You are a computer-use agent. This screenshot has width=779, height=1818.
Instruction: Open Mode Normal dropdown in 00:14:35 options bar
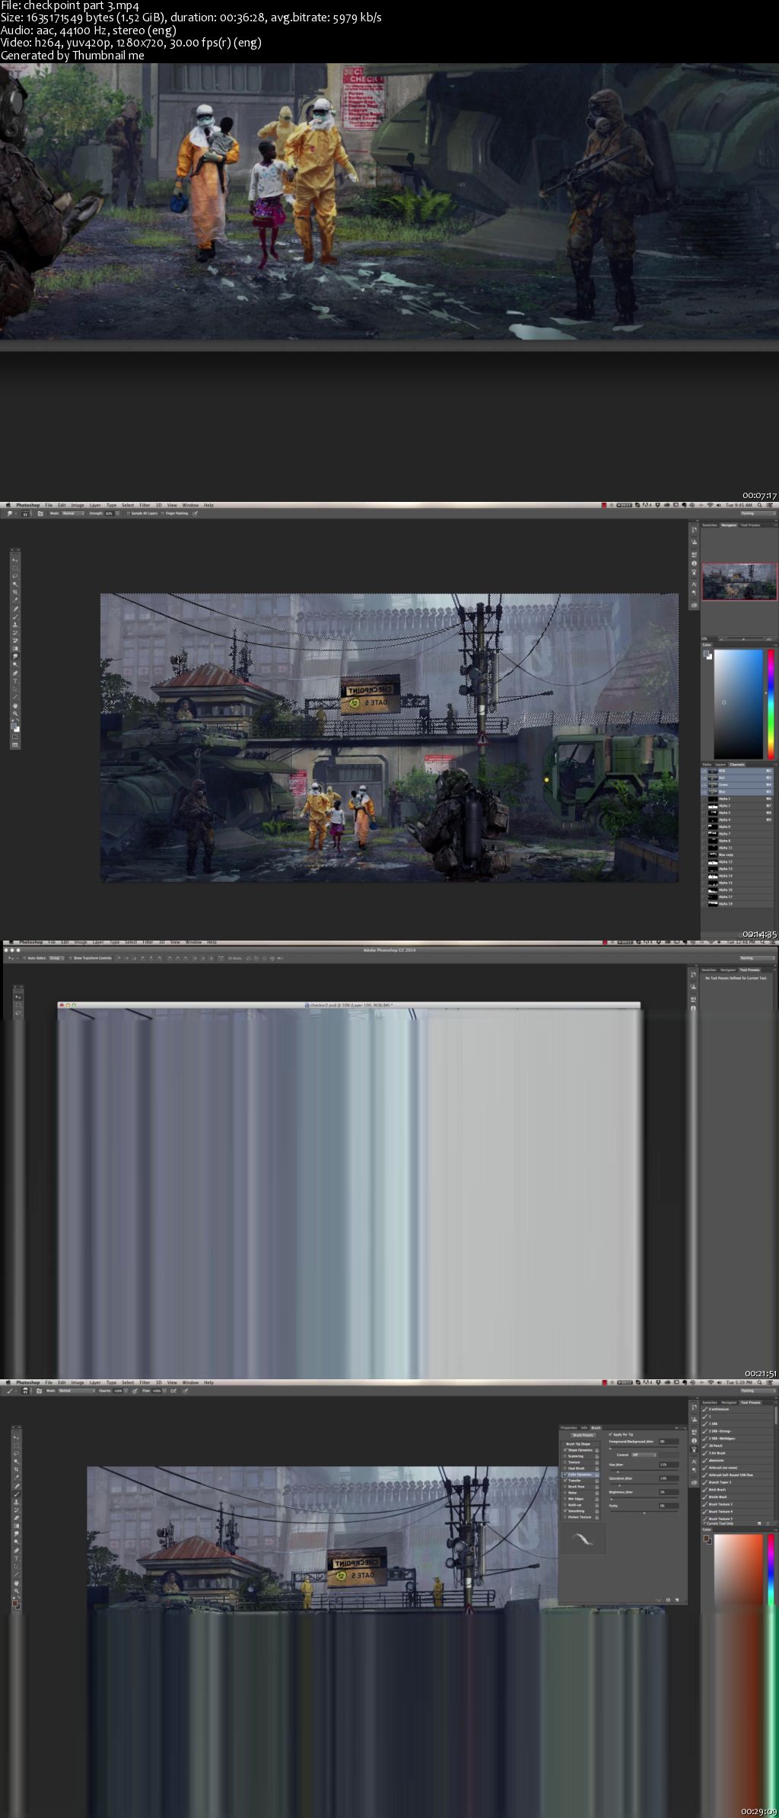coord(73,513)
